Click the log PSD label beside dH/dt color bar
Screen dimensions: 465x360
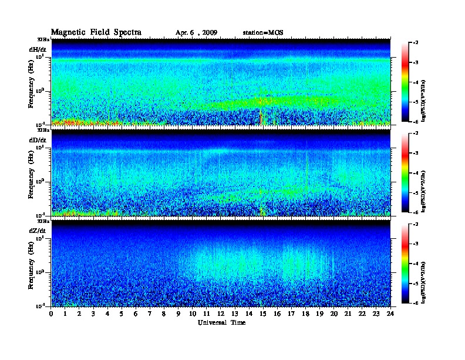coord(423,101)
